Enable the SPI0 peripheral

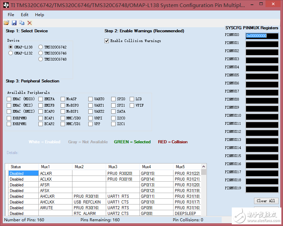tap(113, 99)
